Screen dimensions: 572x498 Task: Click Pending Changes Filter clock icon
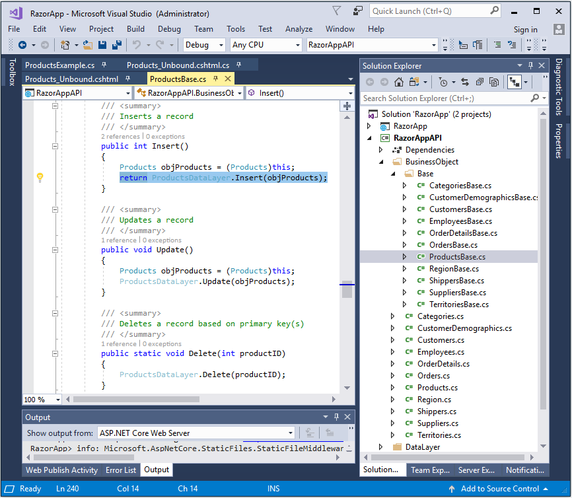click(x=443, y=82)
